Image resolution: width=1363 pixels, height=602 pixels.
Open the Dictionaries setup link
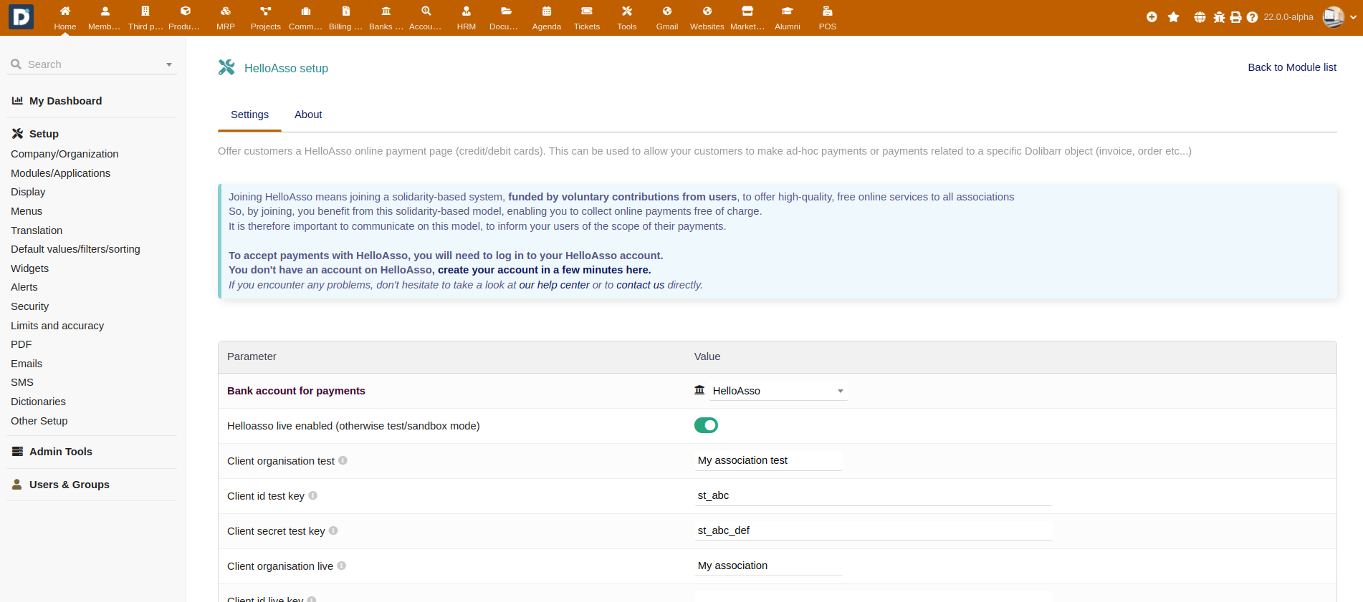coord(38,402)
